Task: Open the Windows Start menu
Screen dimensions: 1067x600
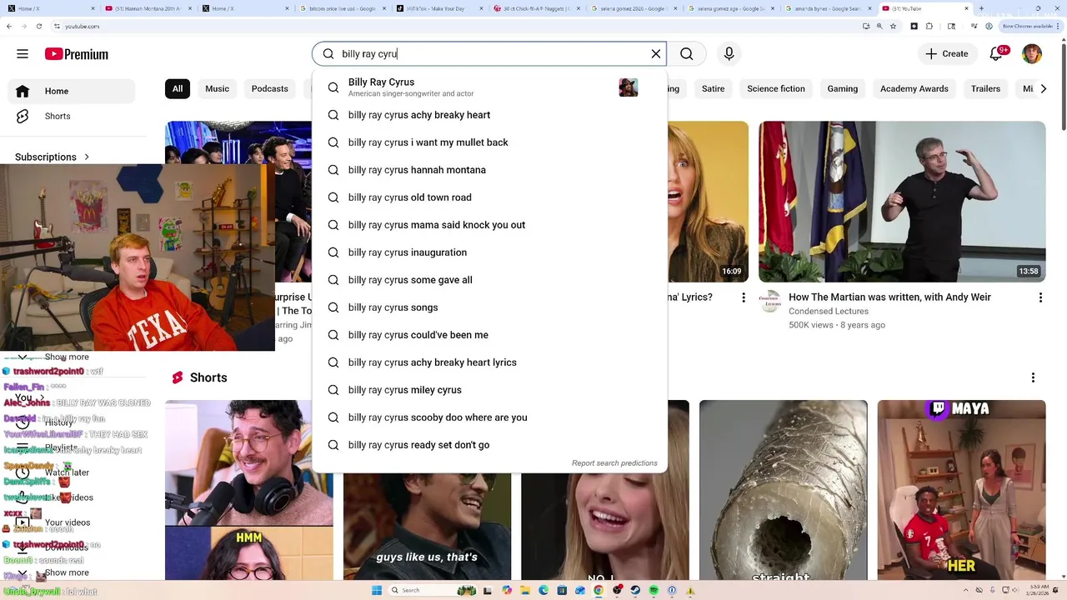Action: tap(377, 590)
